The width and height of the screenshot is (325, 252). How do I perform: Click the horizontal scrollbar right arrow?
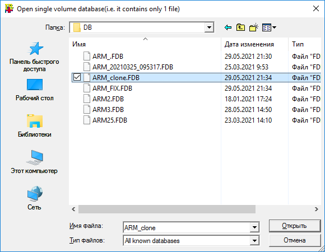[316, 209]
